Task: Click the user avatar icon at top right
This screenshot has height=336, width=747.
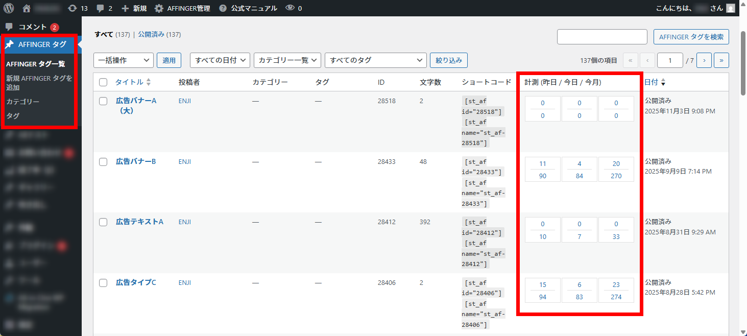Action: pos(731,8)
